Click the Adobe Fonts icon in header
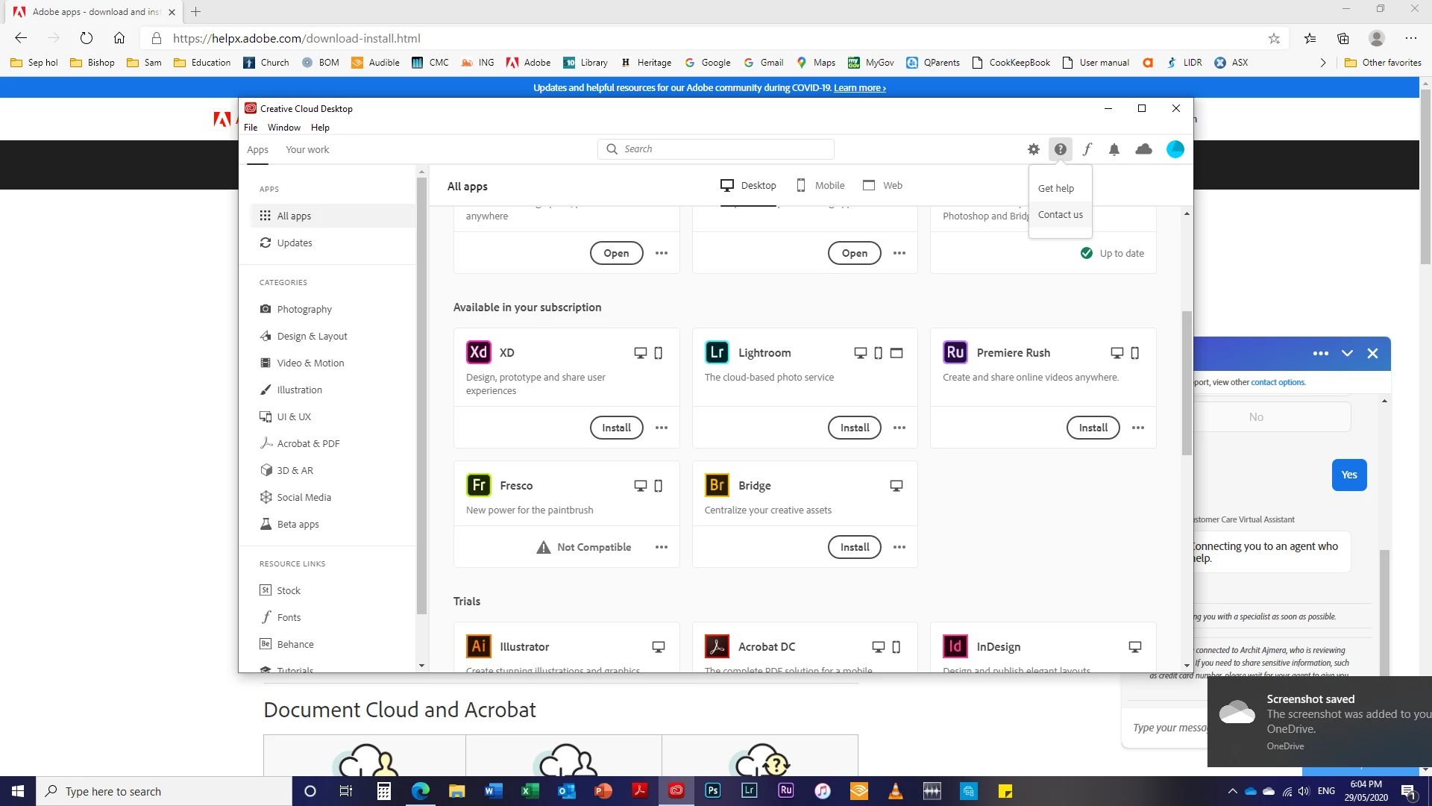The height and width of the screenshot is (806, 1432). point(1087,149)
